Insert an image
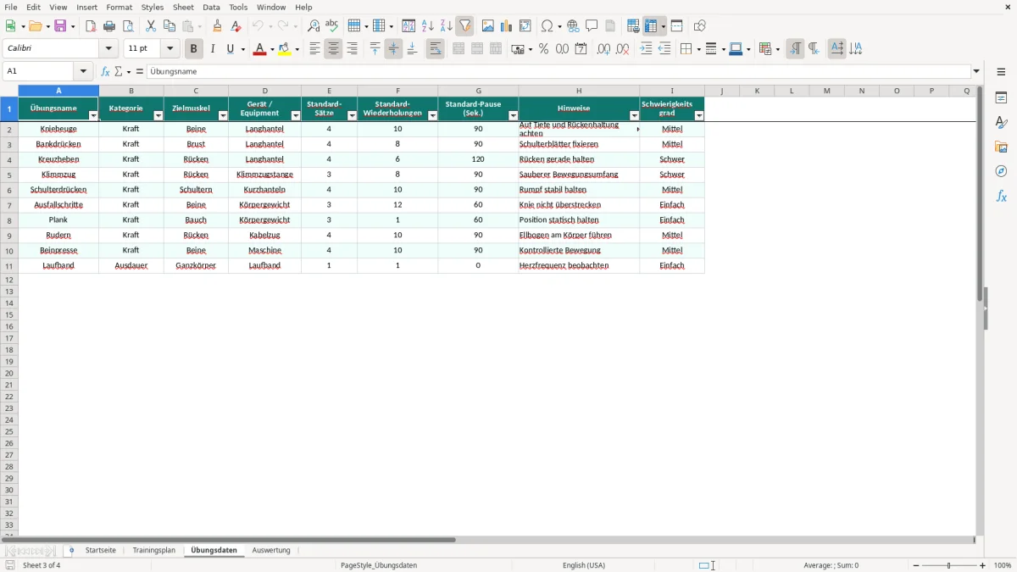 488,26
